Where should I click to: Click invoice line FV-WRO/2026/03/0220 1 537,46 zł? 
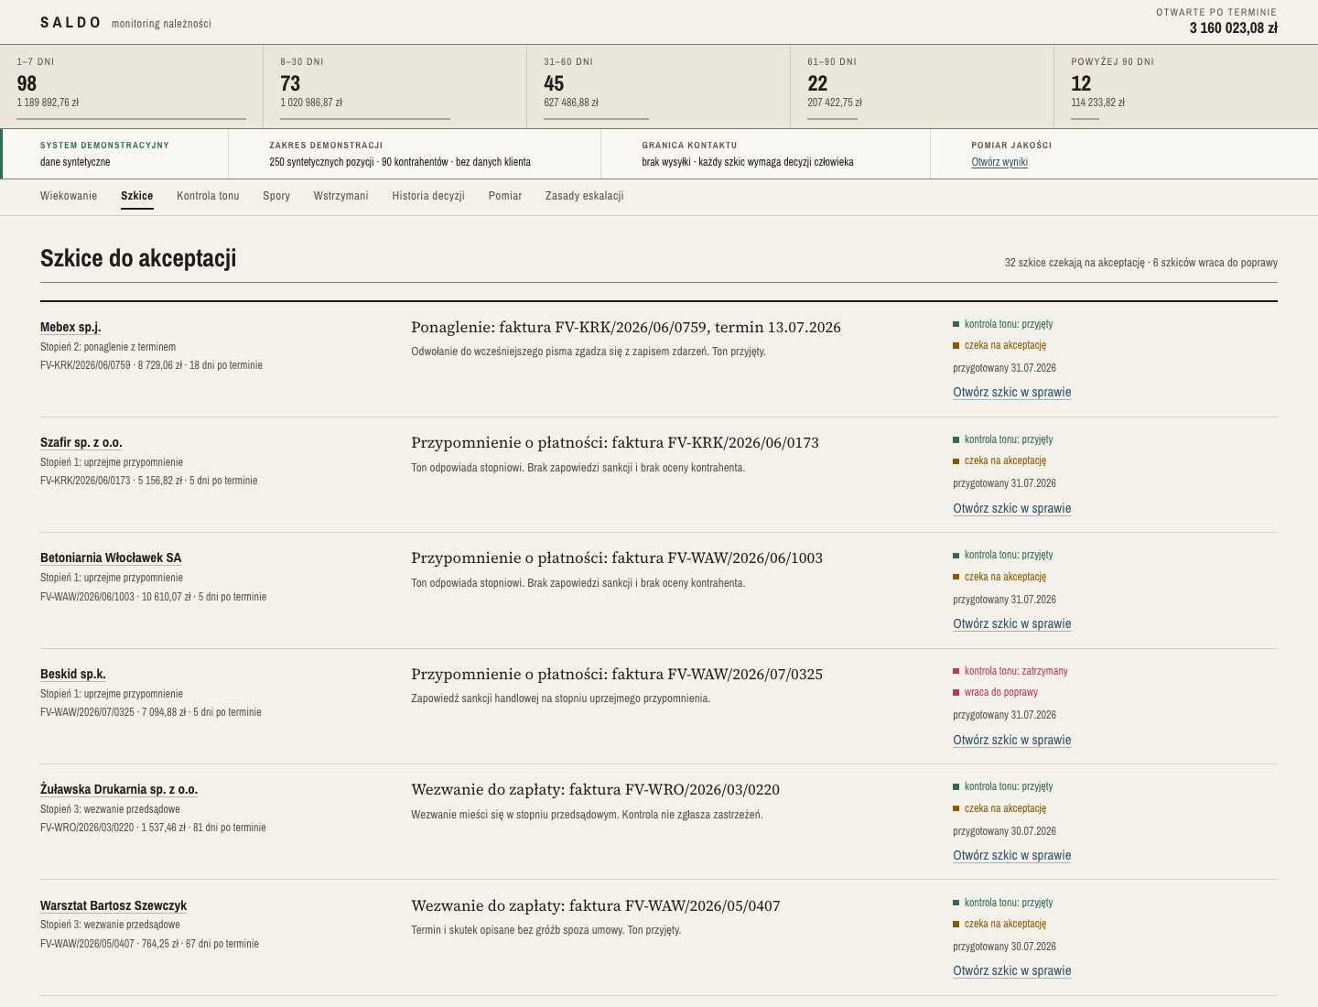click(x=153, y=828)
